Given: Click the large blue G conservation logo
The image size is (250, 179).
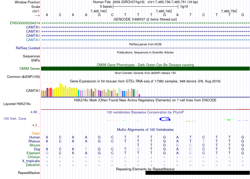Looking at the screenshot, I should (x=165, y=119).
